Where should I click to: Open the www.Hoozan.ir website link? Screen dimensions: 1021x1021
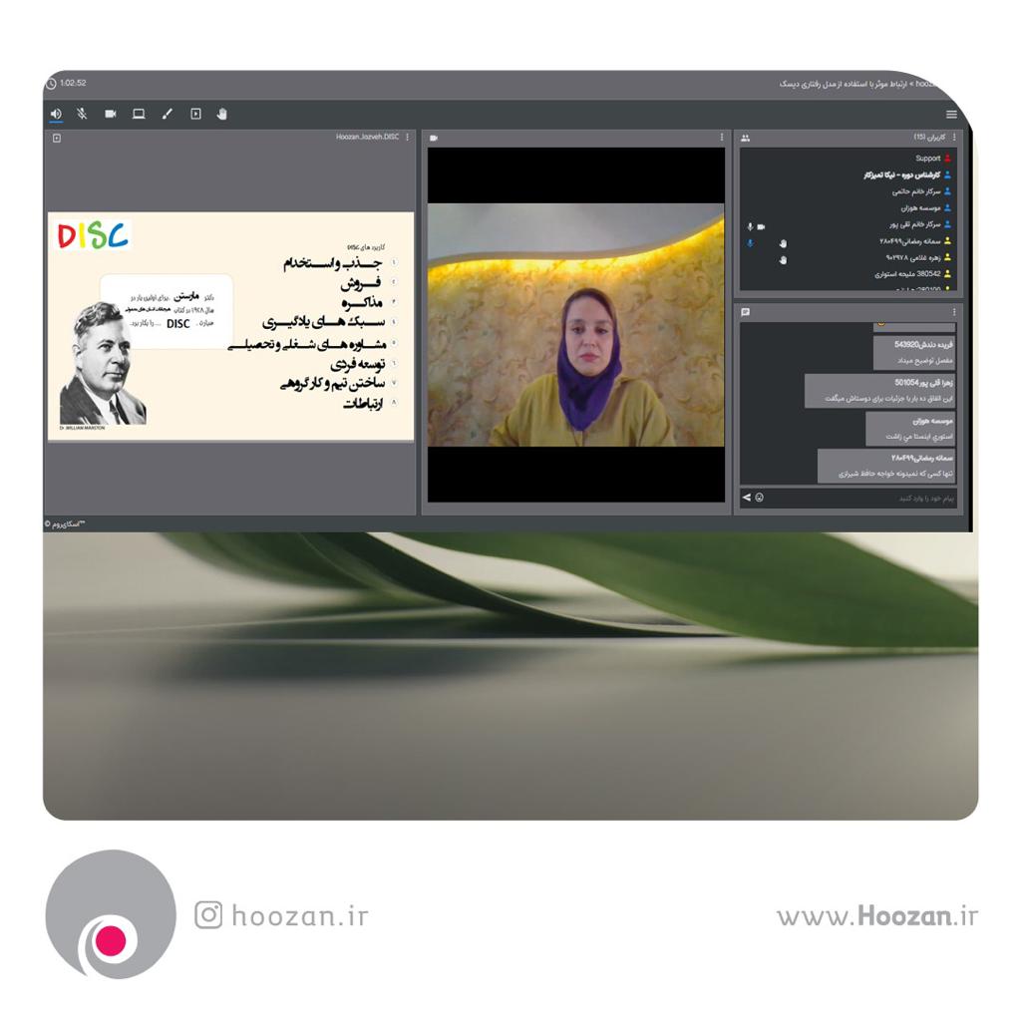[877, 916]
